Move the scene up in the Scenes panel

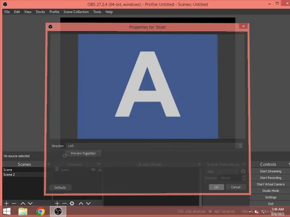(x=23, y=203)
